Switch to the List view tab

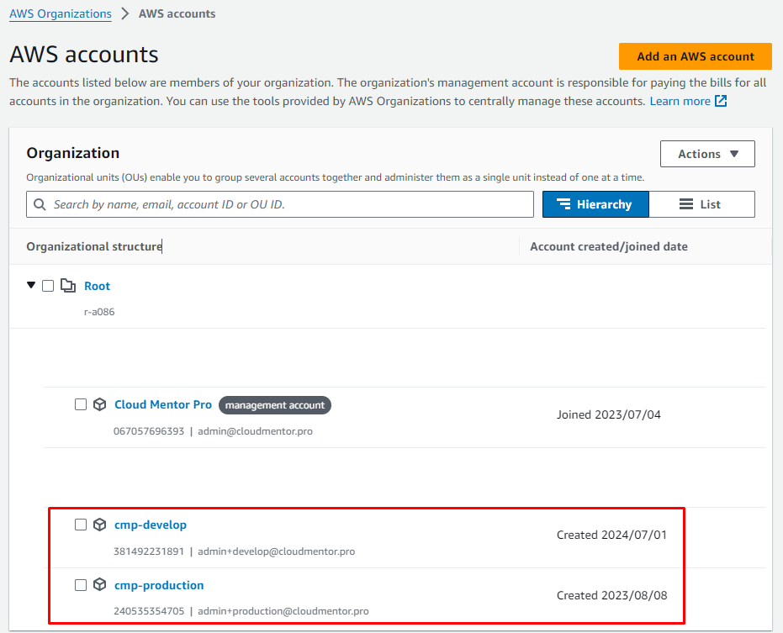click(701, 204)
